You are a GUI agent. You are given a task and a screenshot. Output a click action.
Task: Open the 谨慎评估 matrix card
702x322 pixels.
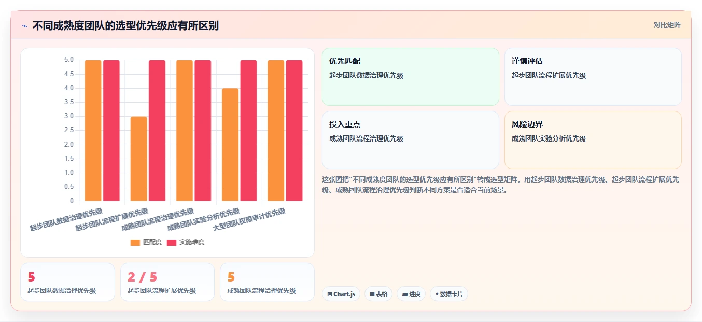(x=593, y=77)
